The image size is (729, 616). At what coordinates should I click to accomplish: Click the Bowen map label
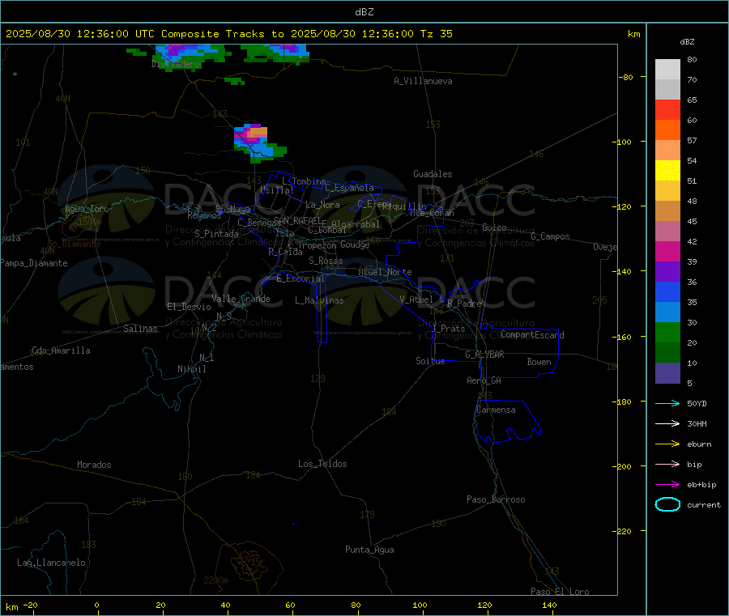click(539, 362)
